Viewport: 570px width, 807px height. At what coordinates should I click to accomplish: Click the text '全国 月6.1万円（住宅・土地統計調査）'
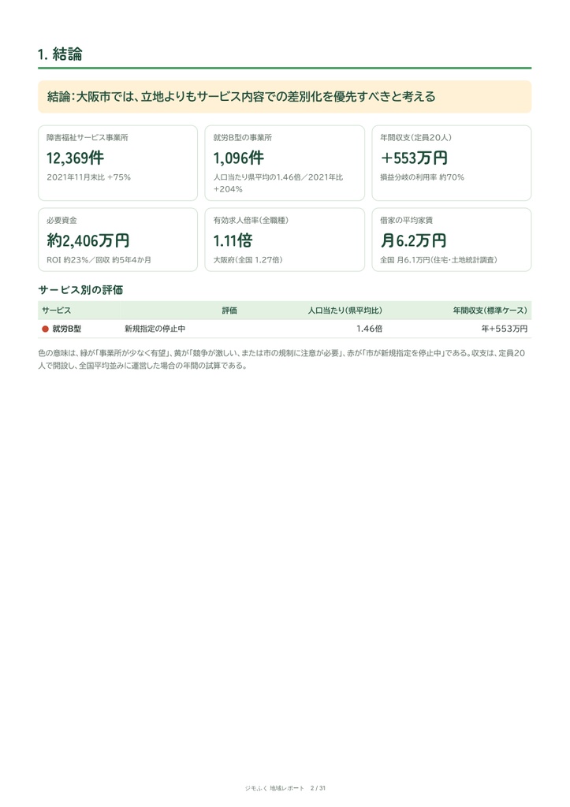[x=438, y=260]
